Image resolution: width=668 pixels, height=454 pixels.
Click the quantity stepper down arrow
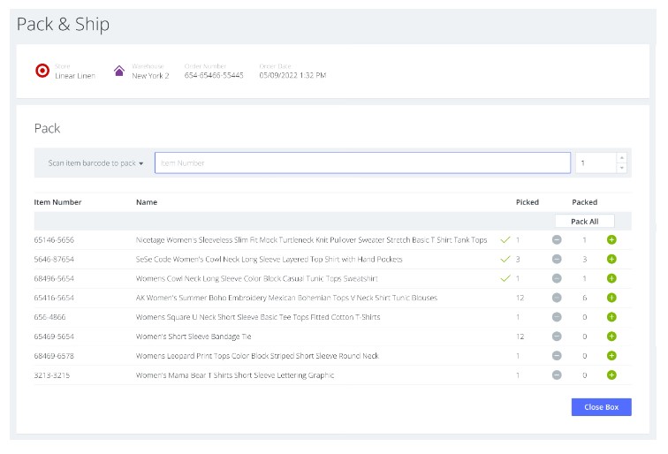point(622,168)
